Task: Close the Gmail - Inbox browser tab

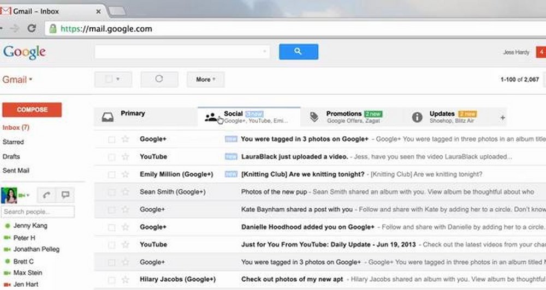Action: tap(98, 11)
